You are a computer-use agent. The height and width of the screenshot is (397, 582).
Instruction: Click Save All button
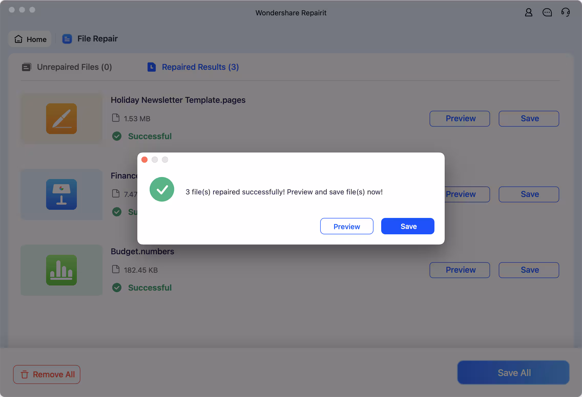click(513, 372)
